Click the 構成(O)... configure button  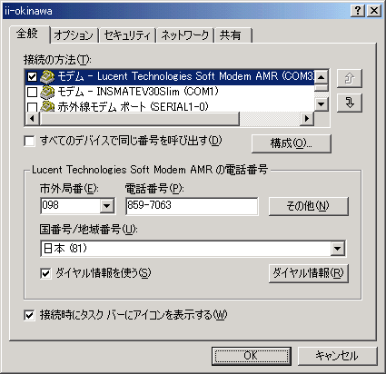coord(292,143)
